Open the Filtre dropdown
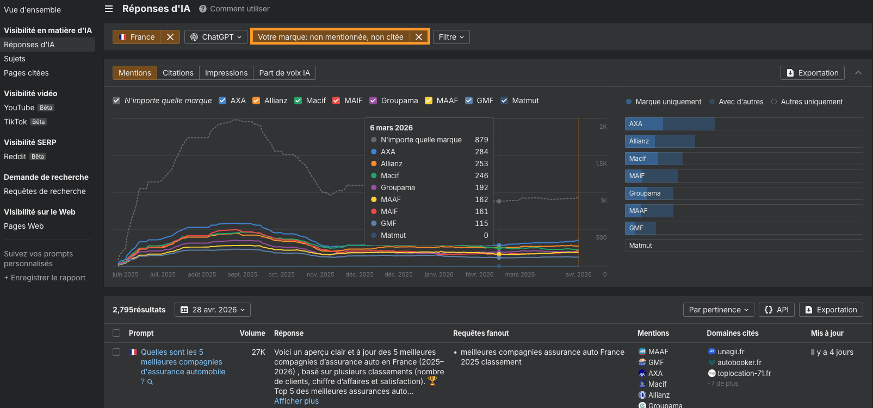 [x=451, y=37]
